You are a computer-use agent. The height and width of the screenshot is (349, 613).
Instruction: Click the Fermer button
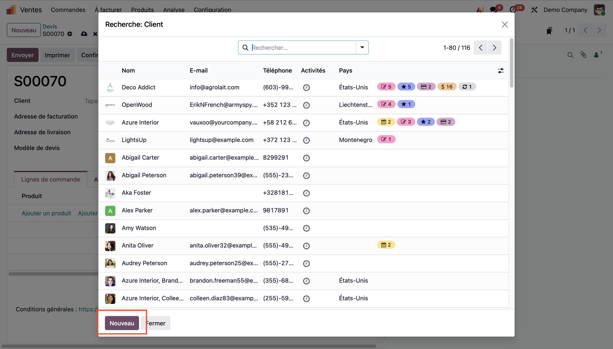156,323
